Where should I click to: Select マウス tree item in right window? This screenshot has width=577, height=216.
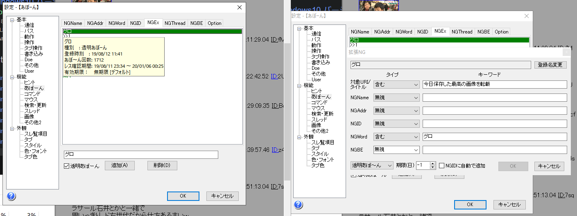(x=317, y=108)
